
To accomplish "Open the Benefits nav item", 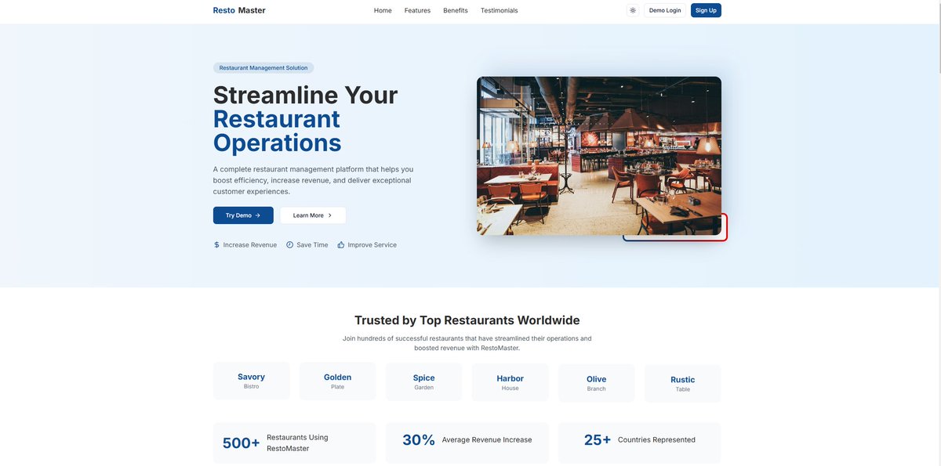I will click(456, 10).
